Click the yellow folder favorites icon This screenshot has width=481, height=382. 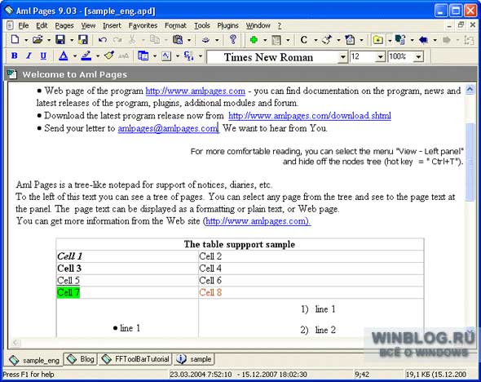378,40
